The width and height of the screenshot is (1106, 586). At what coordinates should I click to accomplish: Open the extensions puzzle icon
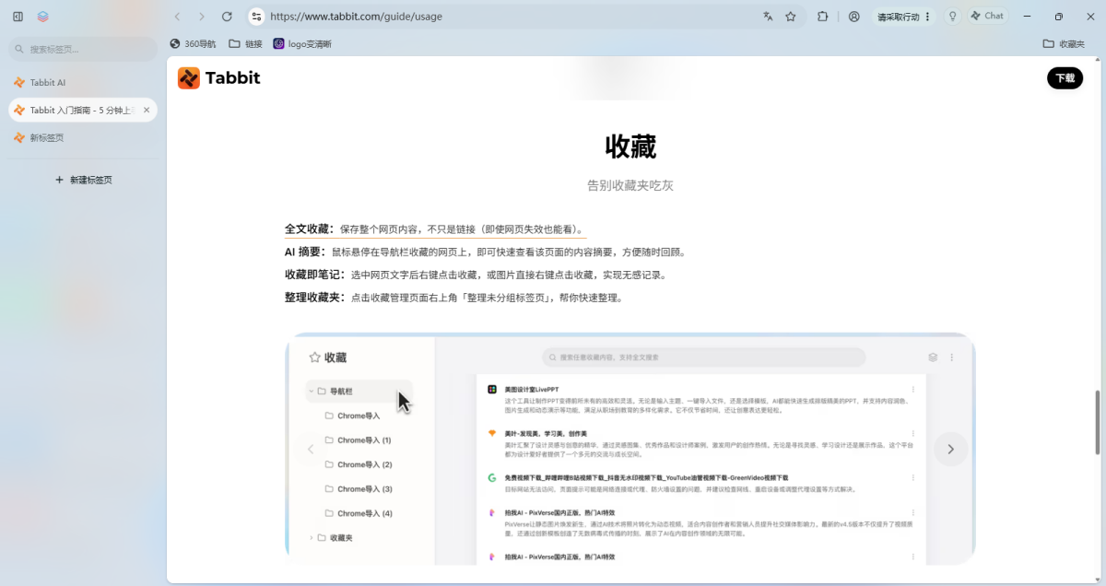coord(823,17)
